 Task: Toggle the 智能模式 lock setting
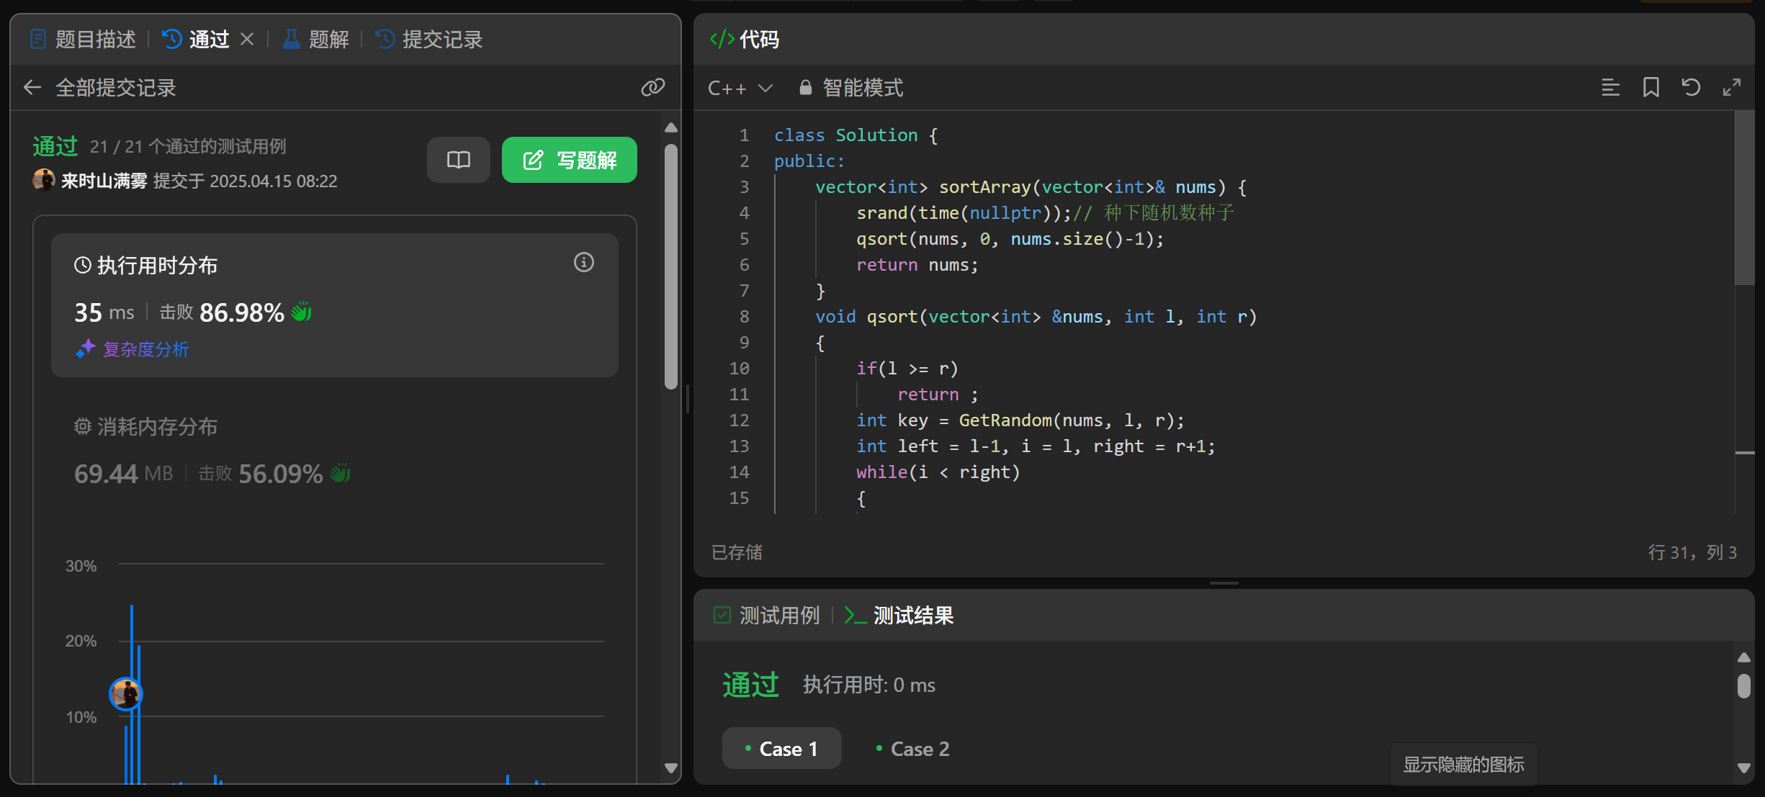point(851,88)
